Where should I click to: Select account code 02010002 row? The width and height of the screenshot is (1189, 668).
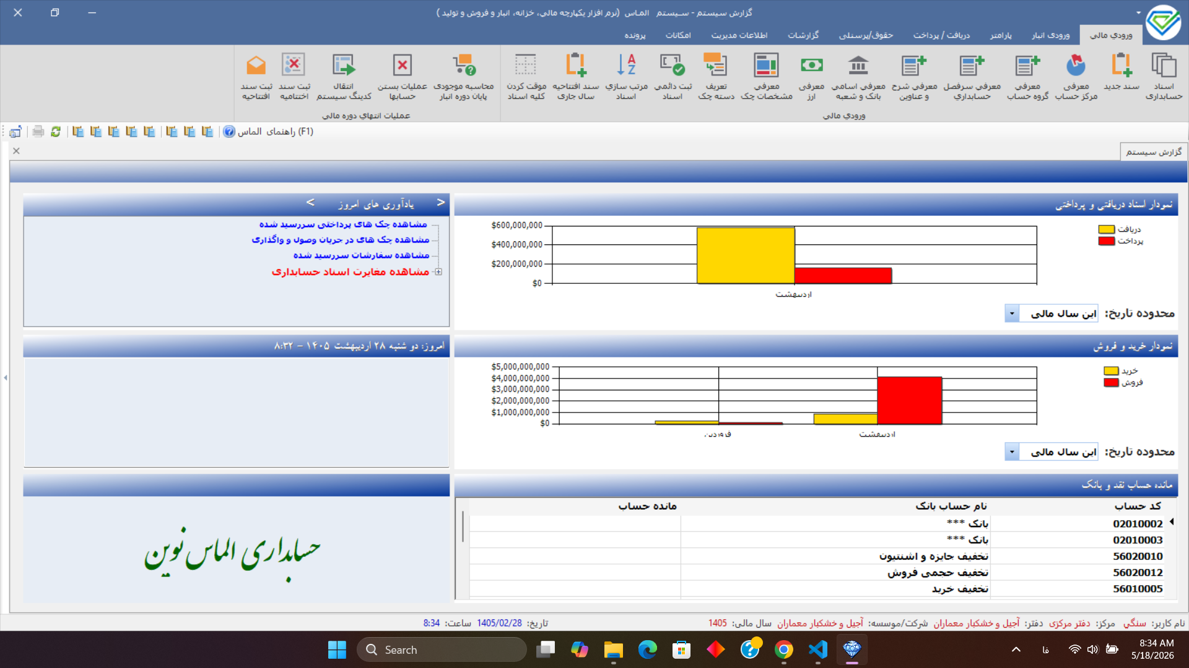[817, 523]
